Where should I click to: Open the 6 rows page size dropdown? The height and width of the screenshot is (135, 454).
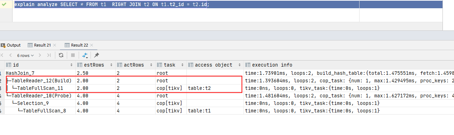(26, 56)
